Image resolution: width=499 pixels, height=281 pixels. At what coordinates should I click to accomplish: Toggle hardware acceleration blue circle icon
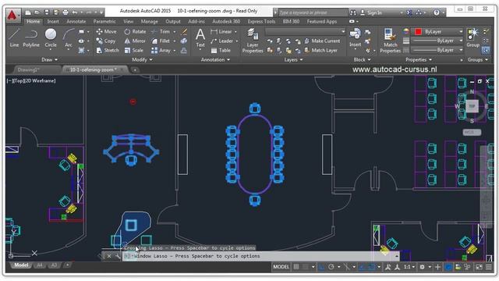(448, 267)
